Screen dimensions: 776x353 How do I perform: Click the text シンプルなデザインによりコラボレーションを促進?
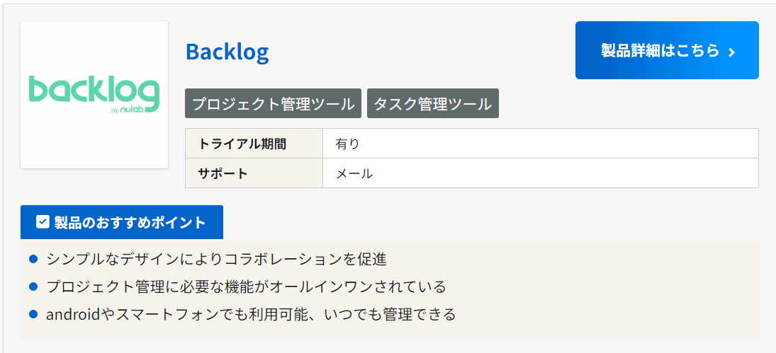pyautogui.click(x=216, y=259)
